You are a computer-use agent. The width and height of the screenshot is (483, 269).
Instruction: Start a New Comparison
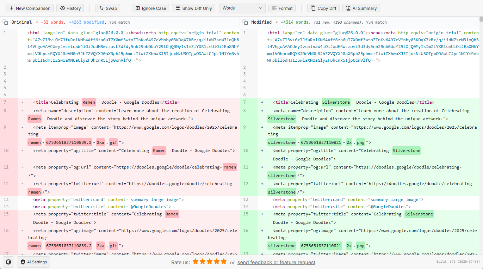click(30, 8)
